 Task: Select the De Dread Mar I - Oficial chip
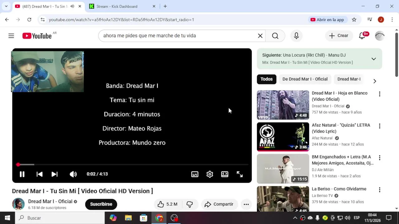coord(305,79)
